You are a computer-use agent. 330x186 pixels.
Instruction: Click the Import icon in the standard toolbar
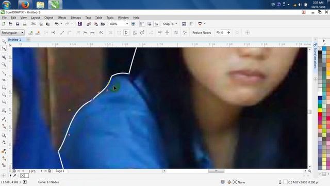89,24
